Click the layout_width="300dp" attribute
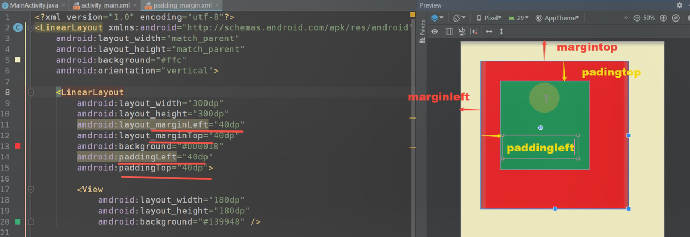This screenshot has width=690, height=237. [150, 103]
